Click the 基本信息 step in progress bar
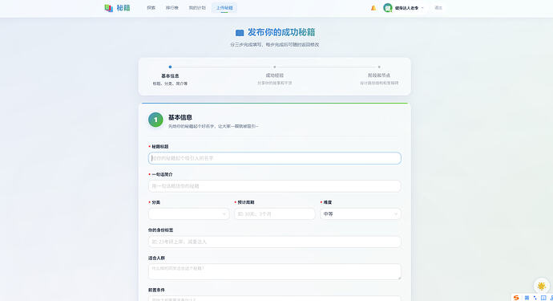The width and height of the screenshot is (553, 301). (170, 75)
